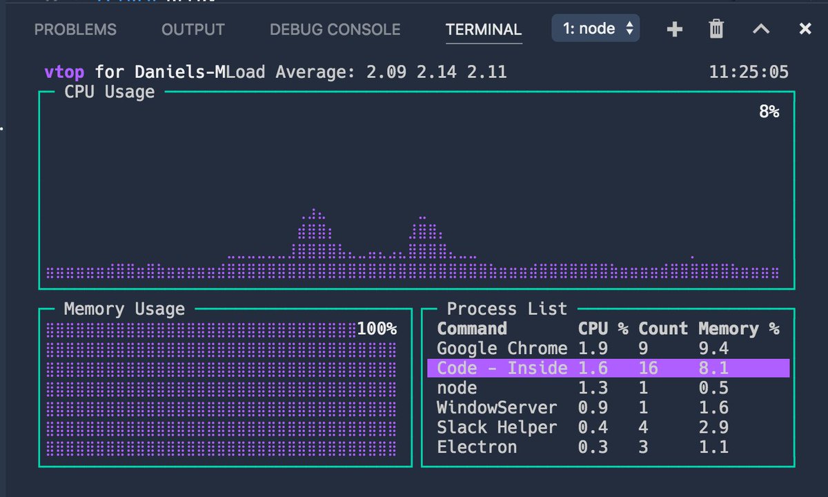Create a new terminal with plus icon
828x497 pixels.
pyautogui.click(x=675, y=29)
